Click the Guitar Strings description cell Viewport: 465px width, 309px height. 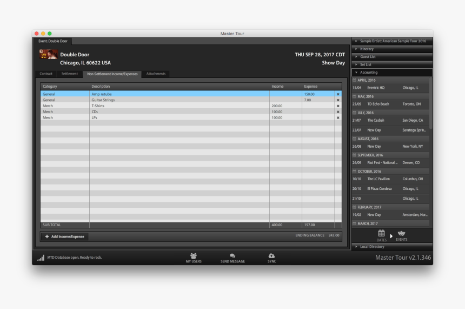point(180,100)
